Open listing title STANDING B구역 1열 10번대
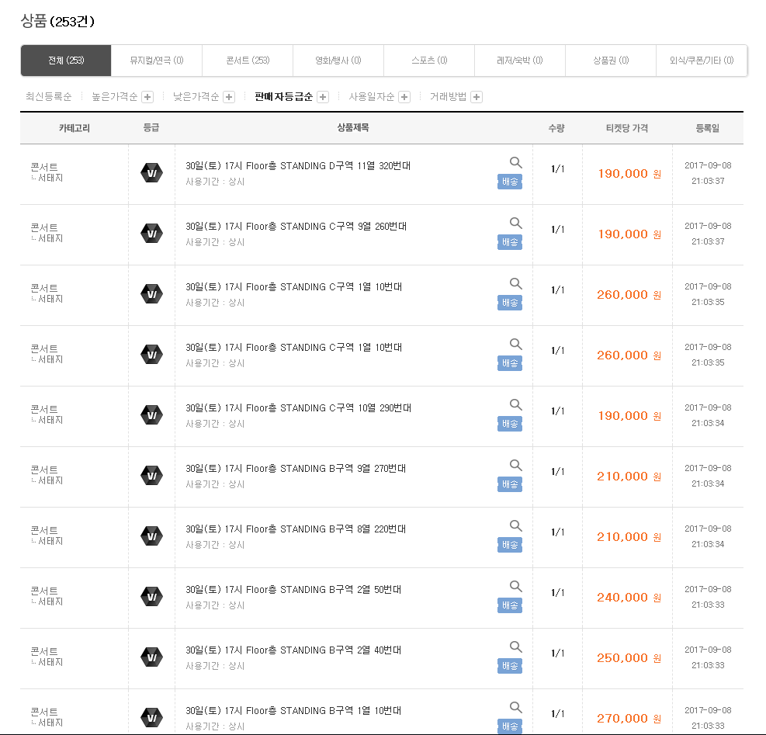The height and width of the screenshot is (735, 766). click(293, 711)
